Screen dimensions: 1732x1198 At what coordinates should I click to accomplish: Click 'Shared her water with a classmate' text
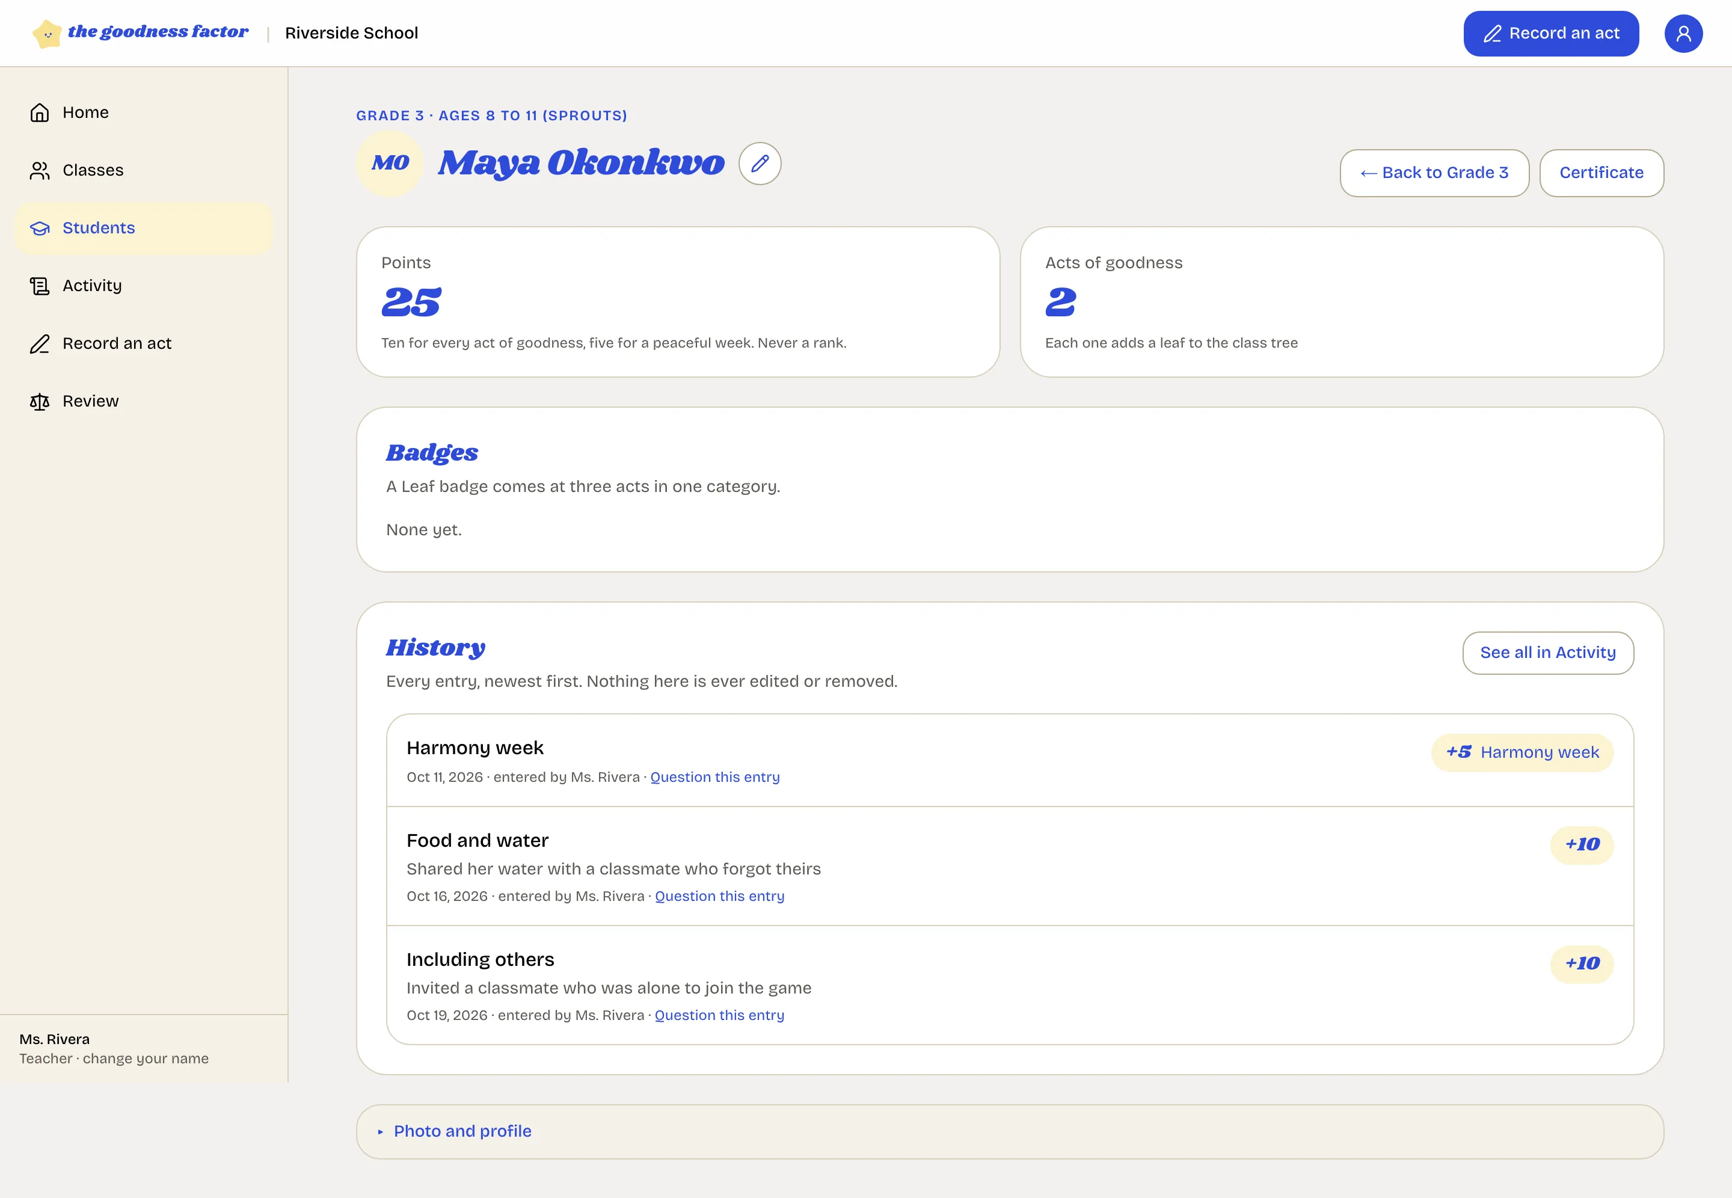tap(613, 869)
